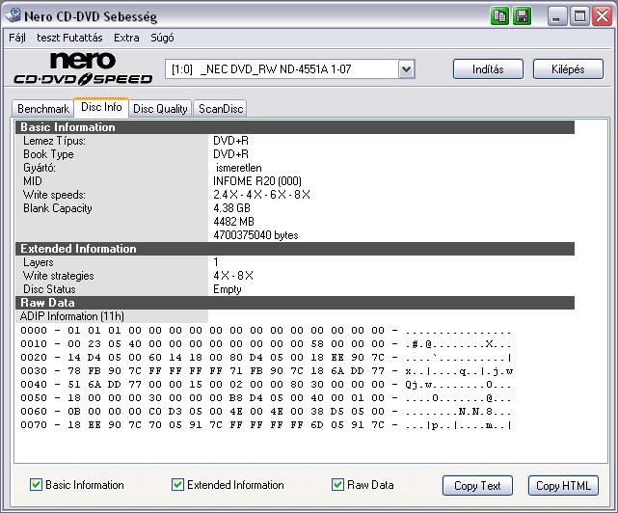Open the drive selection dropdown arrow
The image size is (618, 513).
click(406, 69)
